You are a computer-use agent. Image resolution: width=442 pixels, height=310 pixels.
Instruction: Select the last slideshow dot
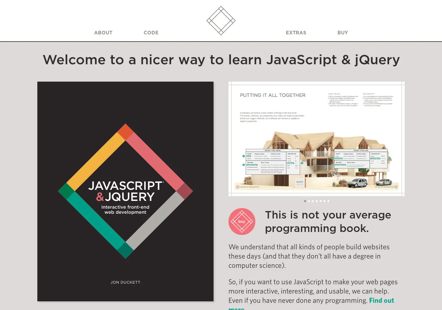pos(328,201)
